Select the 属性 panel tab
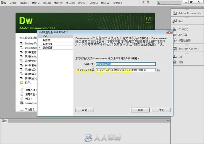 coord(4,121)
